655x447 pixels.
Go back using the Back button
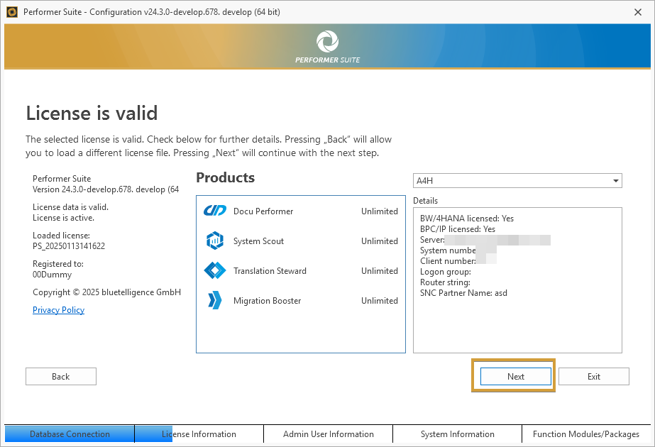pos(61,377)
